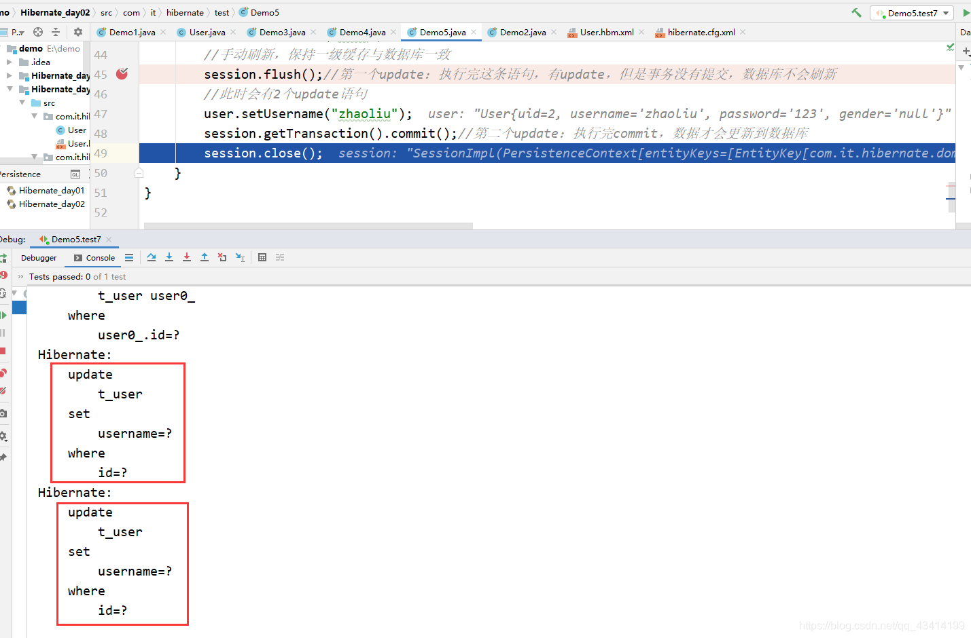Expand the first Hibernate_day module
This screenshot has width=971, height=638.
(10, 75)
